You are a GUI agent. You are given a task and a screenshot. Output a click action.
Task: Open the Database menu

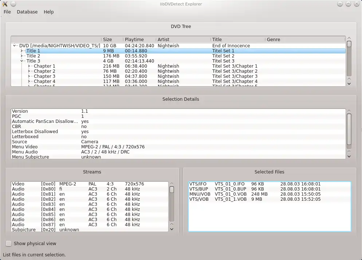(x=27, y=12)
